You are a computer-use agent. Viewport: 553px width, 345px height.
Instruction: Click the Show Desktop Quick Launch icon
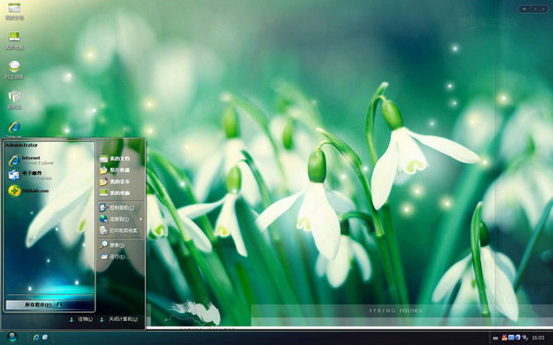(45, 338)
